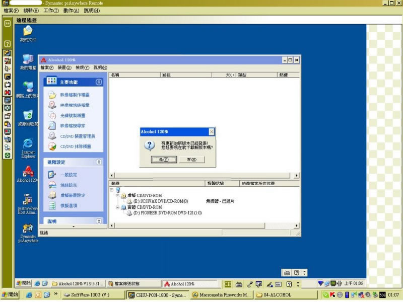Open 檔案(F) menu in pcAnywhere menu bar
This screenshot has height=302, width=403.
tap(11, 11)
